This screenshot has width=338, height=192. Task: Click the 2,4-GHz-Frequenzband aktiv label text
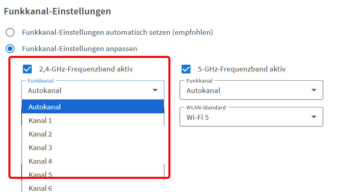point(86,69)
